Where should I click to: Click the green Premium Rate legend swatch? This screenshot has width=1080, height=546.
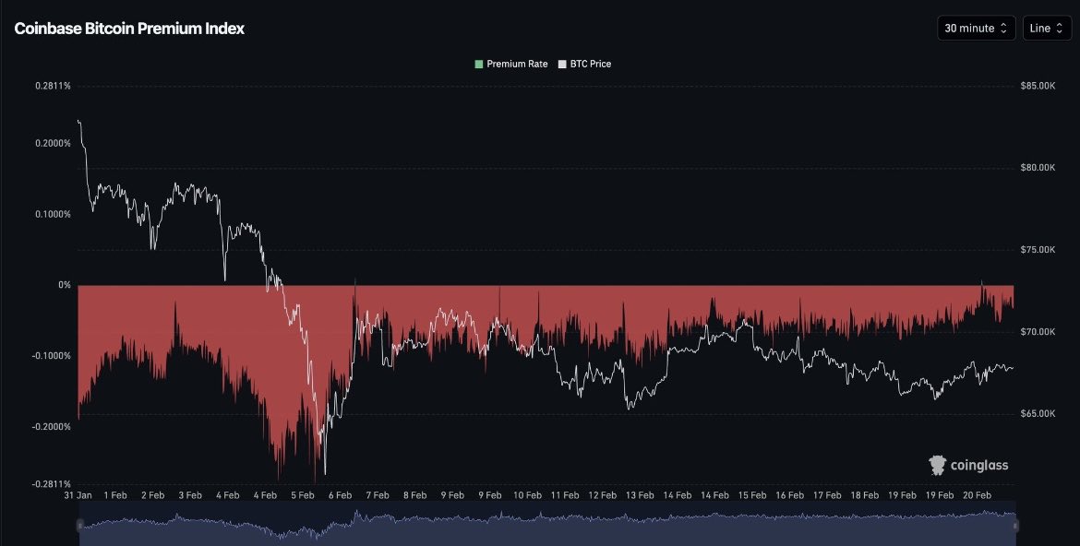pyautogui.click(x=478, y=64)
